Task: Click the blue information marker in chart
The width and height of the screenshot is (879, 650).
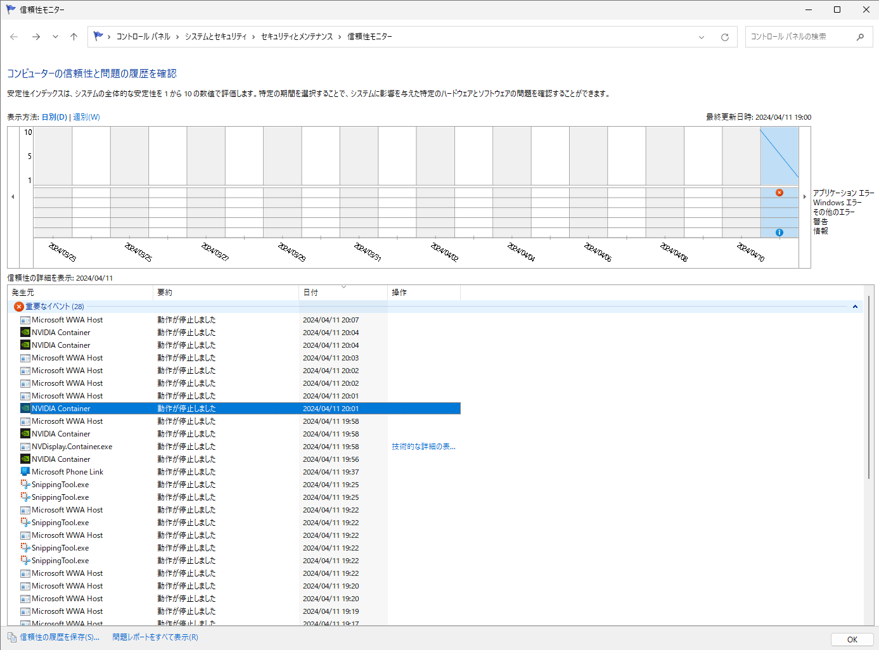Action: tap(780, 233)
